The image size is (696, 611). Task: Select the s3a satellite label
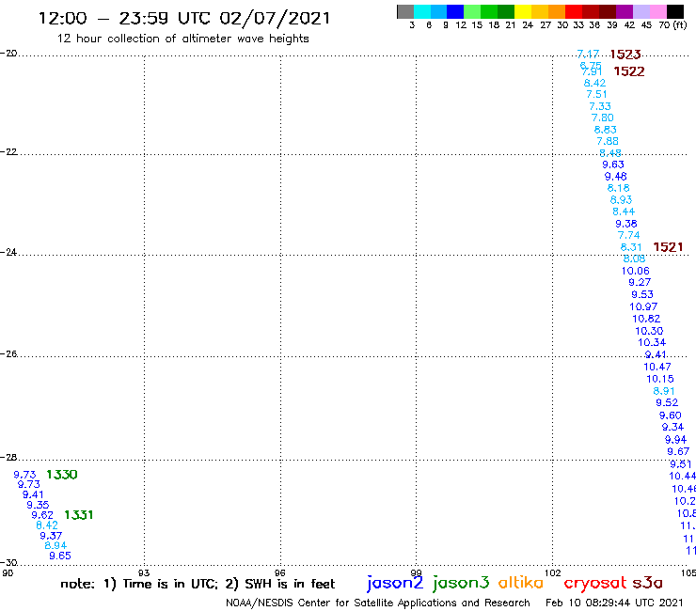coord(647,583)
